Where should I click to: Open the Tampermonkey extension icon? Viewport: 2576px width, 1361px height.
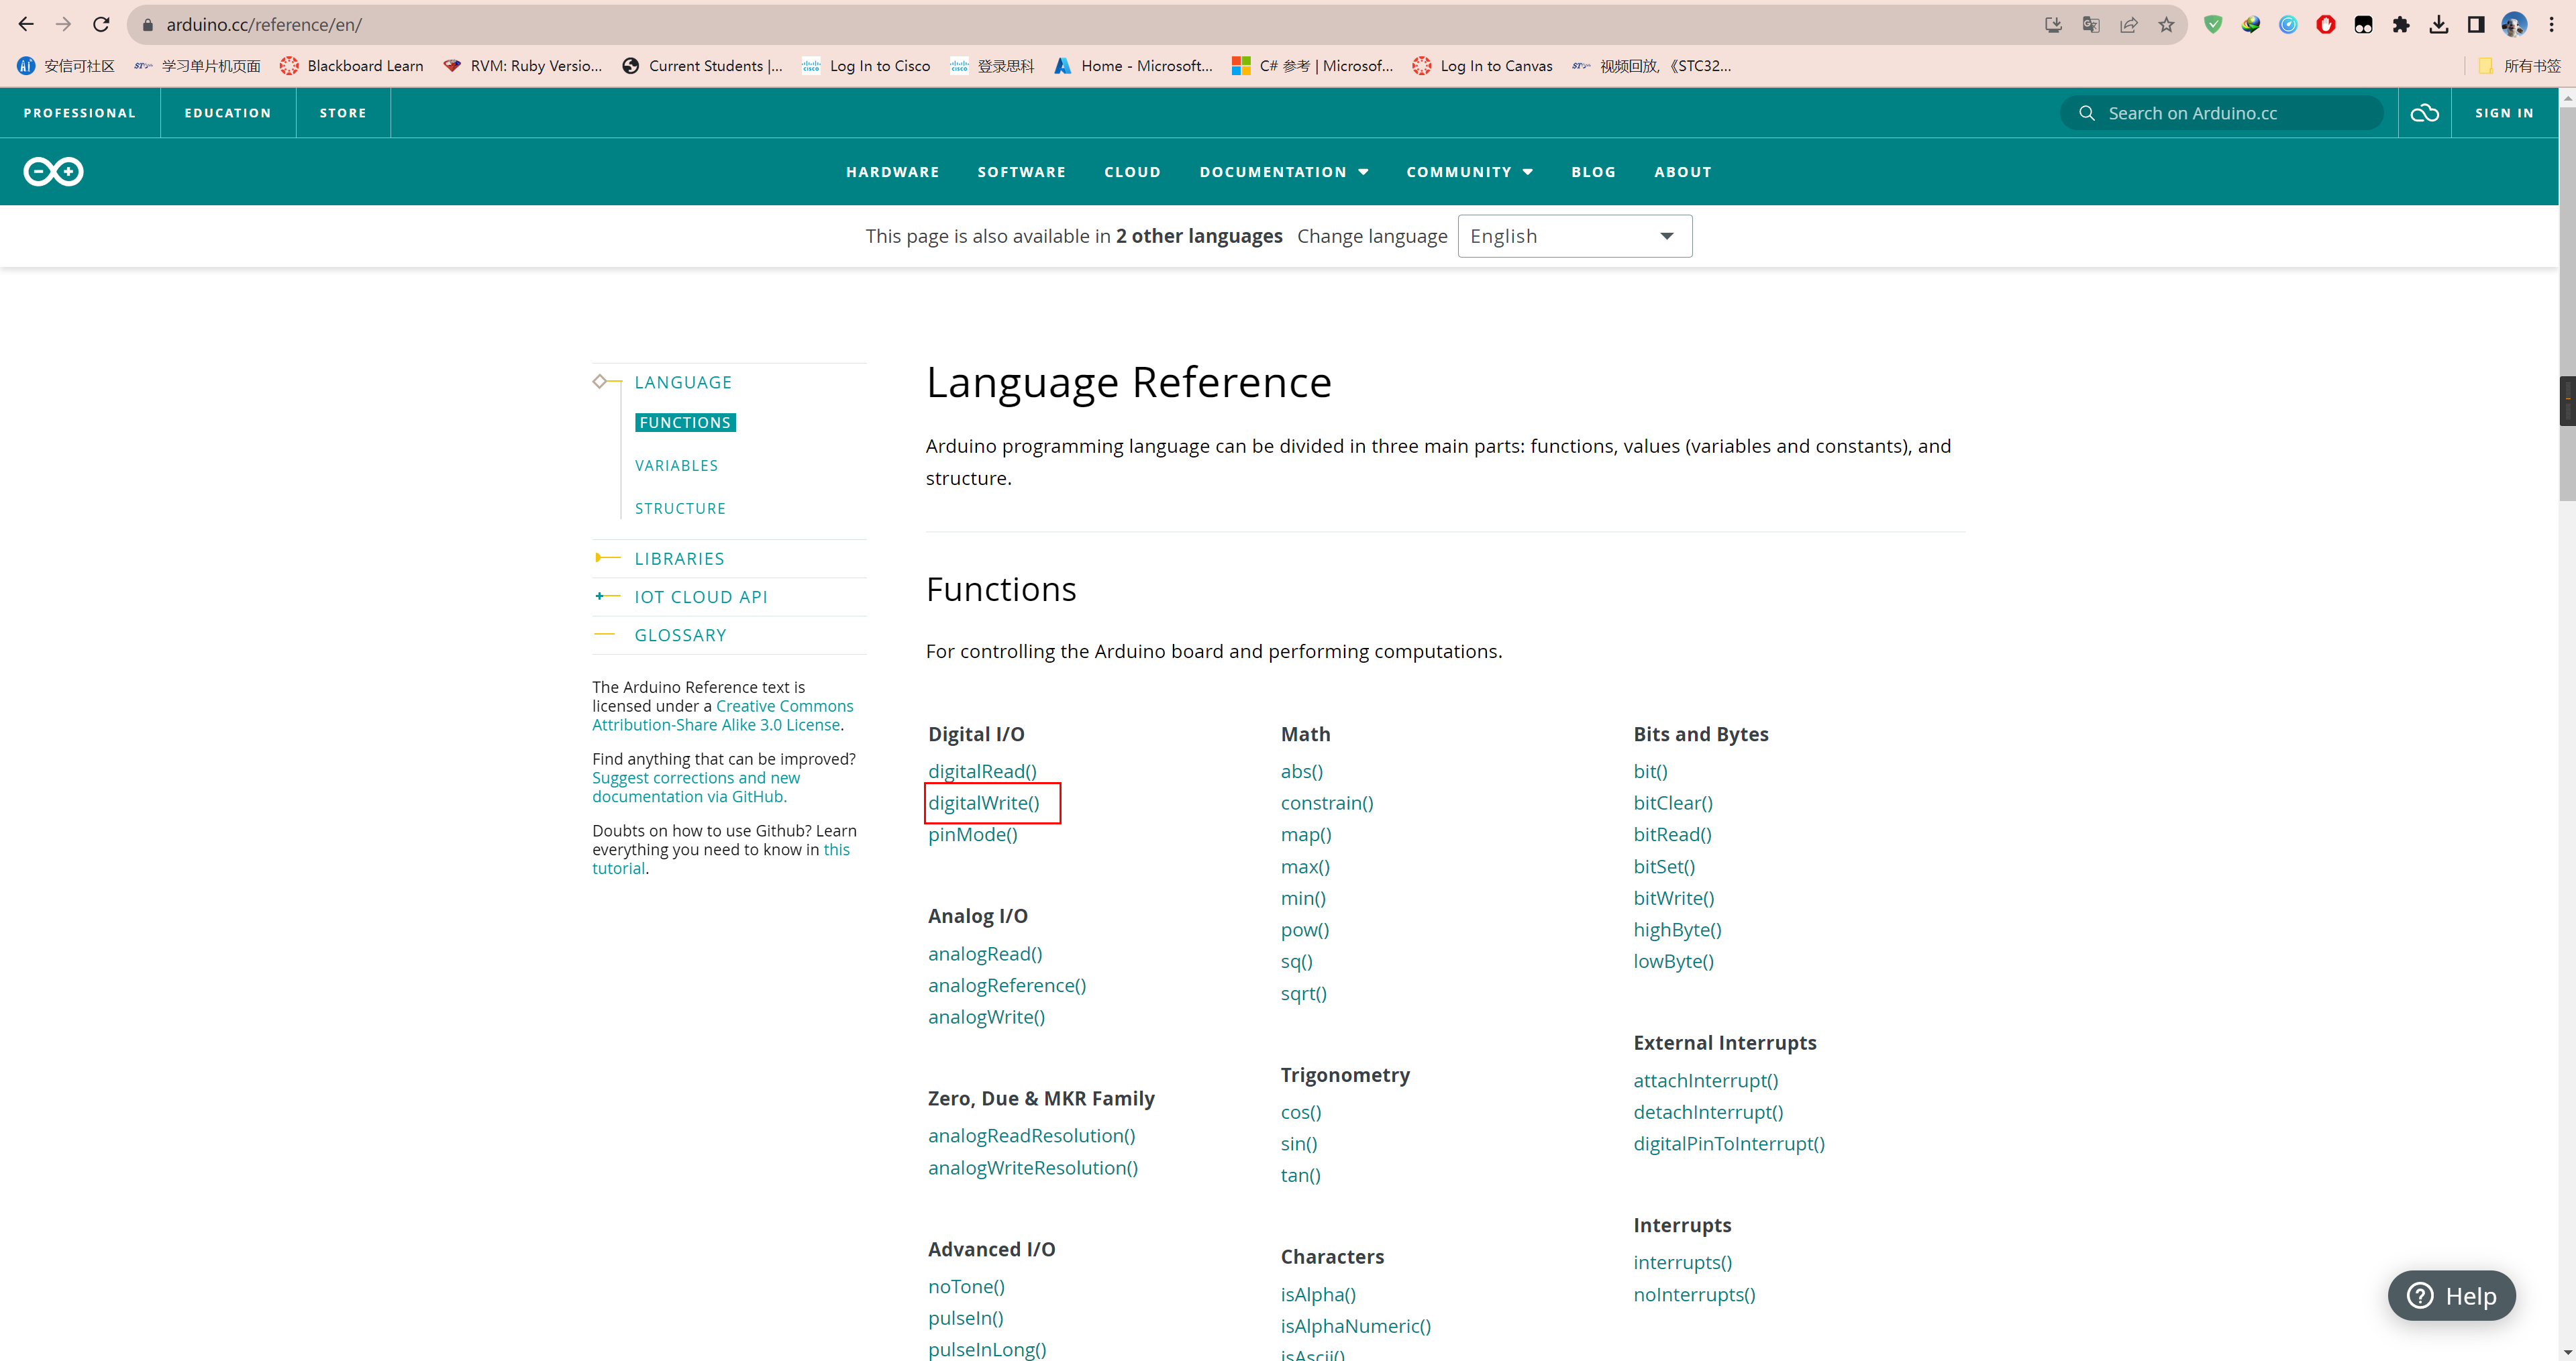pyautogui.click(x=2364, y=25)
